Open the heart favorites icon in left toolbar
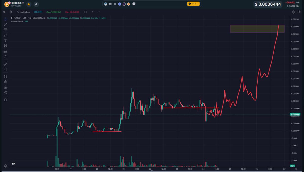 (x=5, y=56)
